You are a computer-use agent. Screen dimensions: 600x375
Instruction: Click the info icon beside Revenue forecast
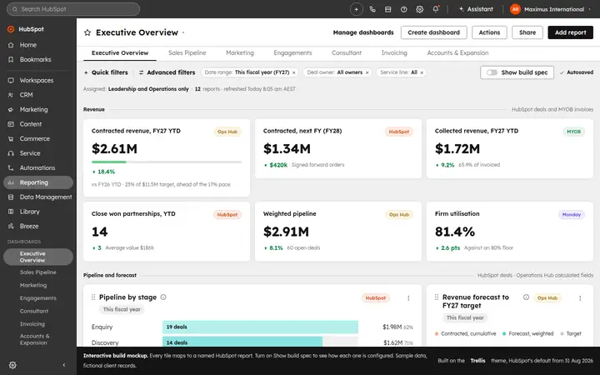click(x=526, y=297)
